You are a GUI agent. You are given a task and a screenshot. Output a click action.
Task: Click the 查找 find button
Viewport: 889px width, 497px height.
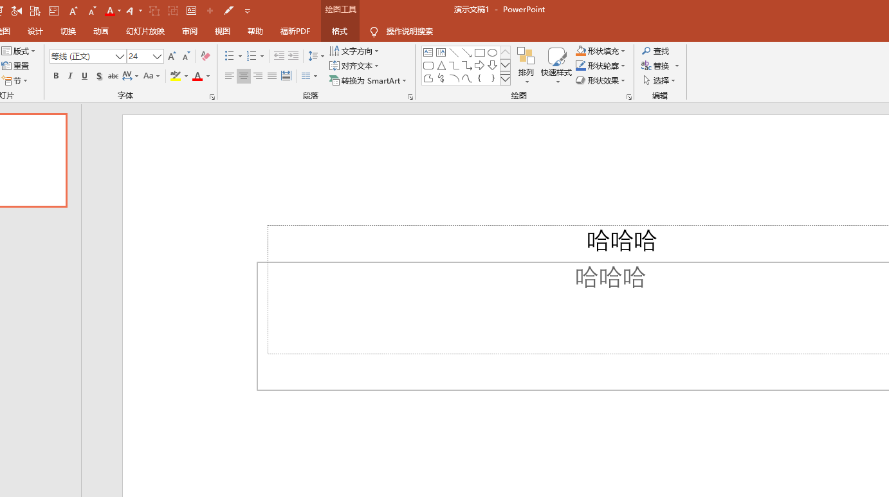pos(655,51)
